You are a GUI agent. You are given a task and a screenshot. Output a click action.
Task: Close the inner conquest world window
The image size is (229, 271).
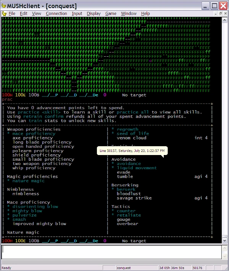click(225, 13)
